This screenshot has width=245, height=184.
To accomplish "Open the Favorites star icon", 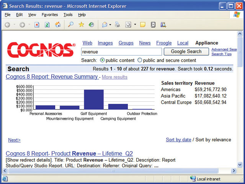I will tap(81, 24).
